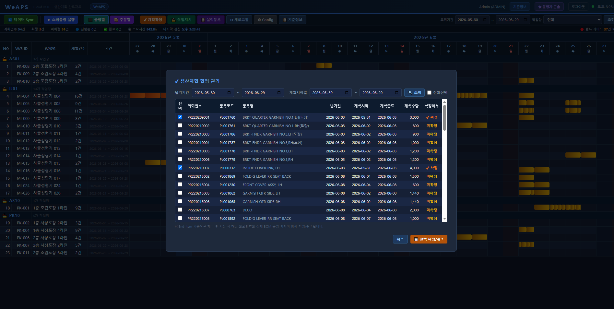
Task: Enable the 전체선택 checkbox
Action: 429,93
